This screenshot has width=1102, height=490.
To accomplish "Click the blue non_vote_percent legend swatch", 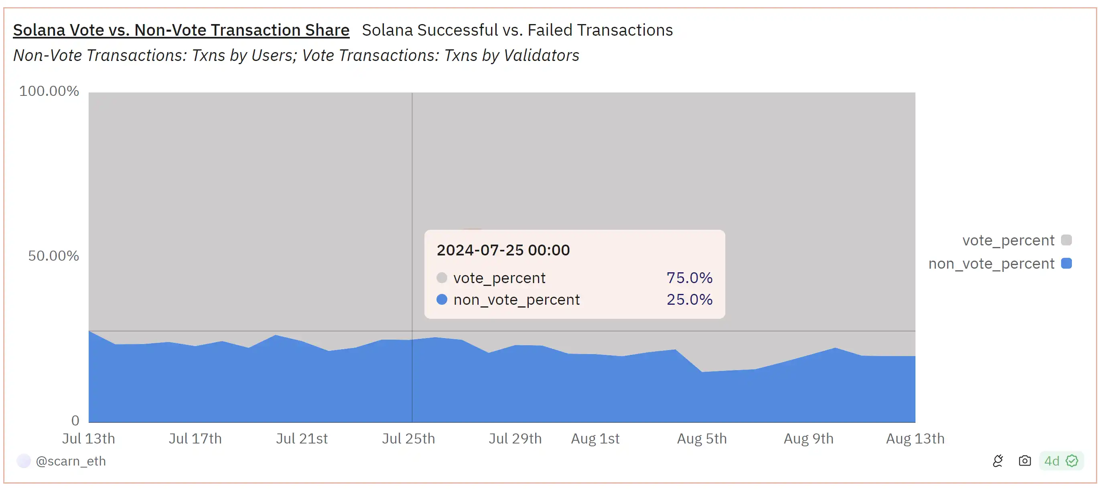I will (1066, 263).
